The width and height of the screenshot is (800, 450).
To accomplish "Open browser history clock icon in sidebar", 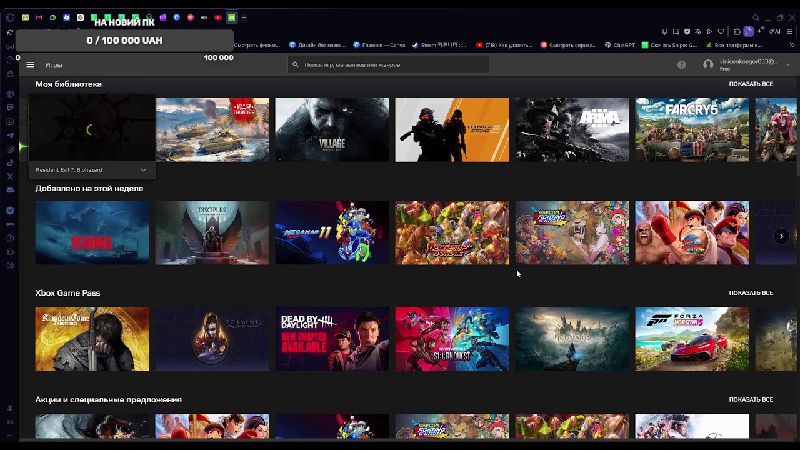I will point(10,238).
